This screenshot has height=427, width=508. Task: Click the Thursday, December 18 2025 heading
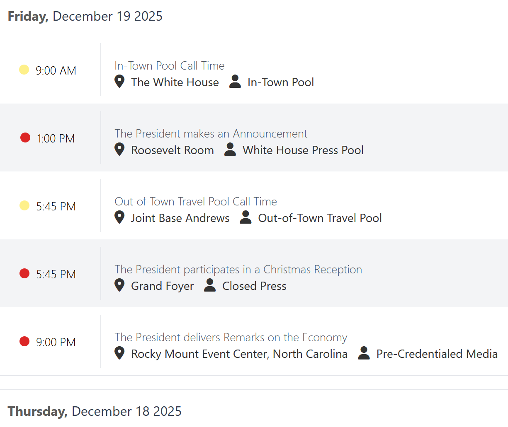coord(95,411)
